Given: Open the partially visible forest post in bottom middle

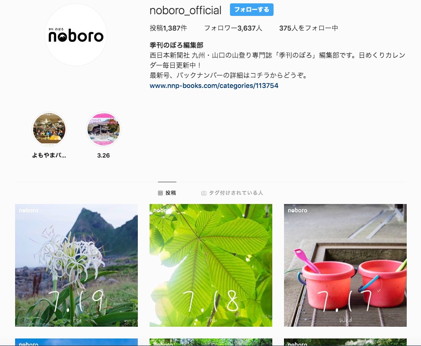Looking at the screenshot, I should coord(211,342).
